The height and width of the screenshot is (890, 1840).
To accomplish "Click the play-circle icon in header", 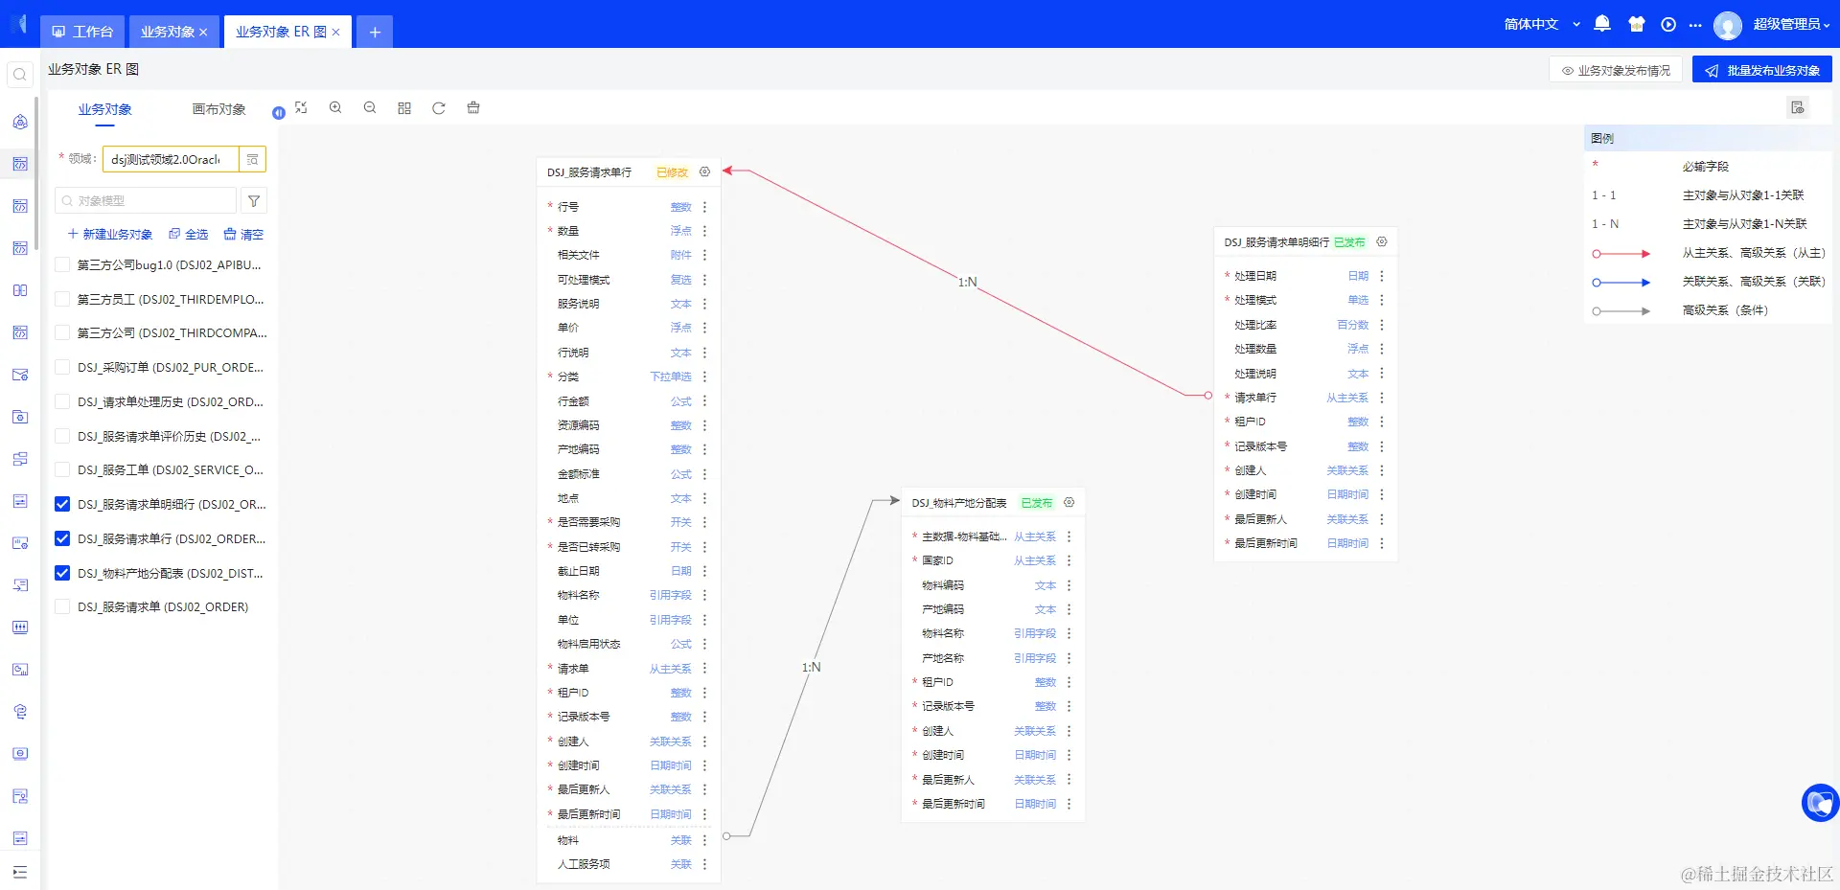I will [1668, 24].
